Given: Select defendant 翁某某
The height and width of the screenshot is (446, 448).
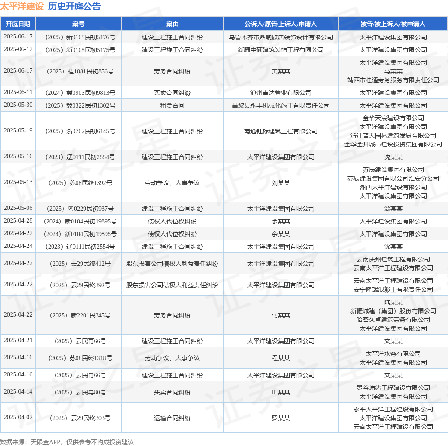Looking at the screenshot, I should (x=393, y=209).
